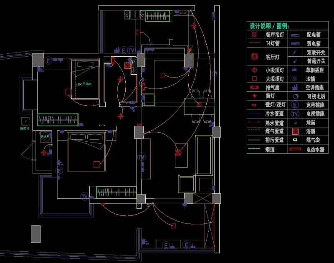Click the broadband socket E symbol in legend
Viewport: 334px width, 263px height.
296,105
